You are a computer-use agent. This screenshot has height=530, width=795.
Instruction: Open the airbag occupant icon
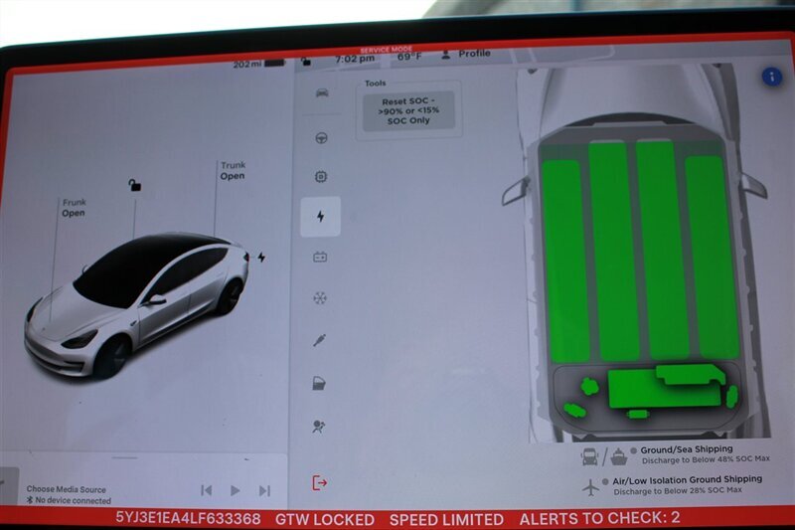click(x=319, y=427)
